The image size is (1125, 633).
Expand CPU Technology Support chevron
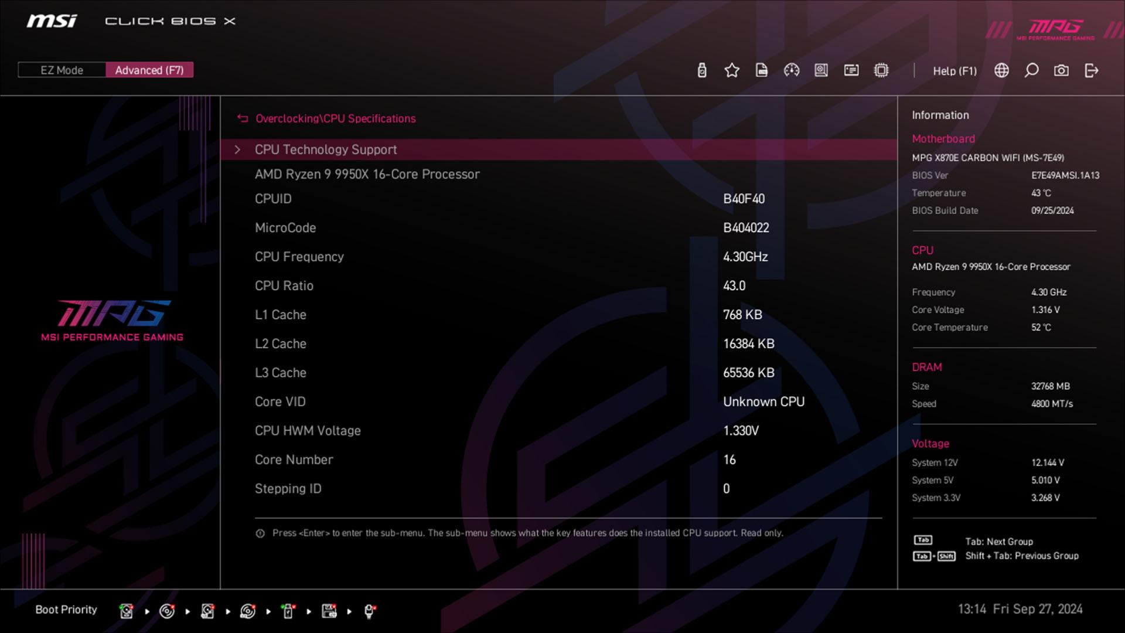tap(237, 150)
